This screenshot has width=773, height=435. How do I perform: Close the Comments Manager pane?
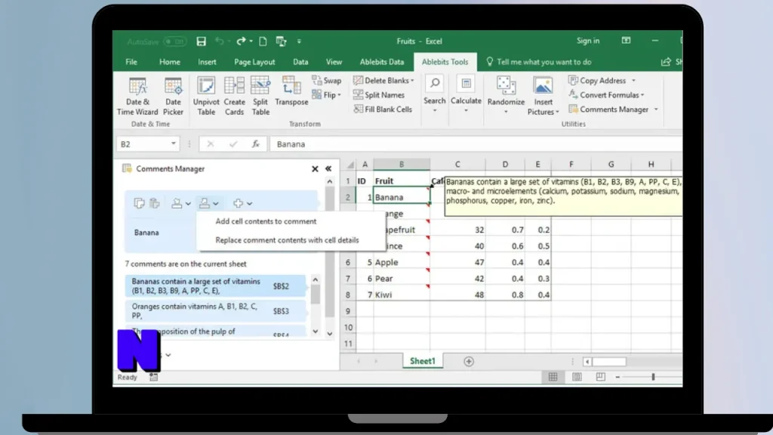click(x=315, y=168)
